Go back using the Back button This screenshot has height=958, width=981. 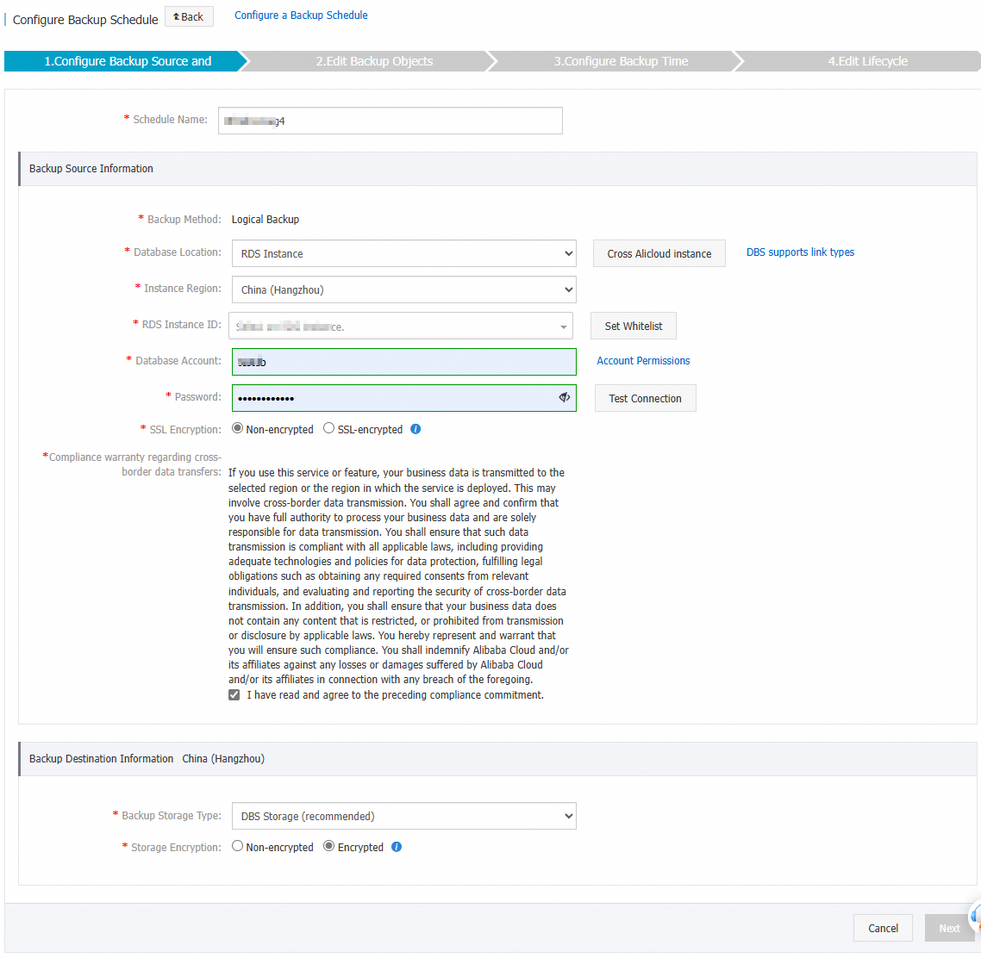(189, 17)
